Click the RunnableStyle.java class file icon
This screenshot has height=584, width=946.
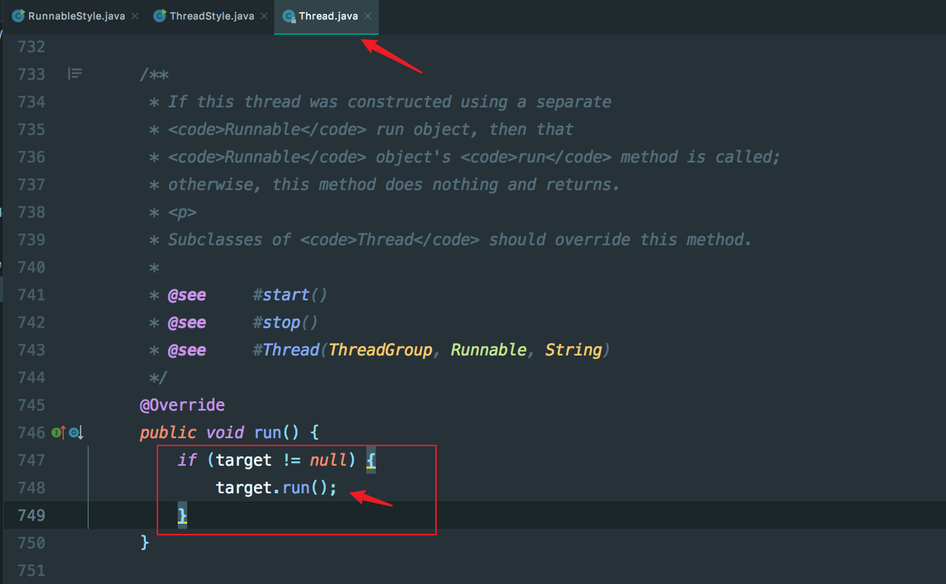click(x=18, y=16)
